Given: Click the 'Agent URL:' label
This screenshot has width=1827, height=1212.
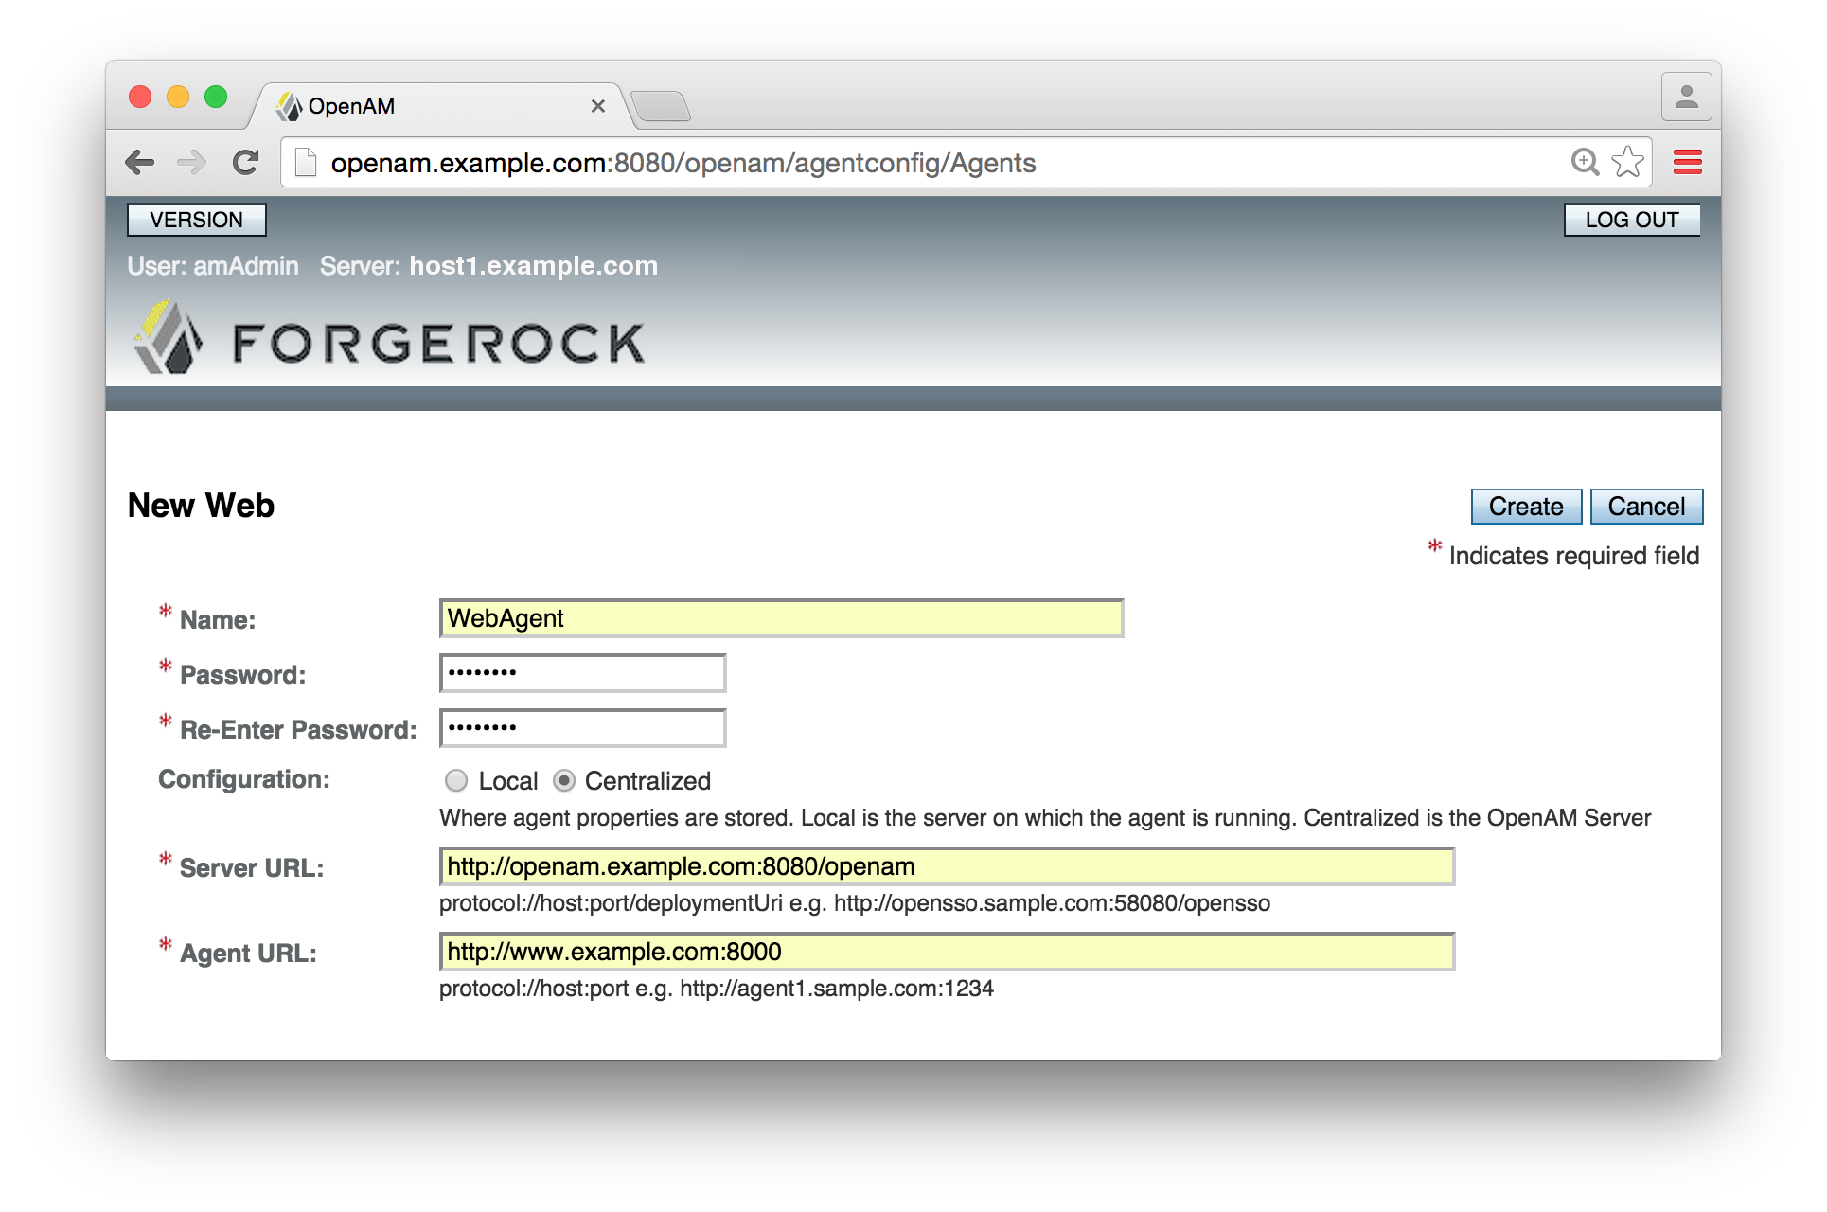Looking at the screenshot, I should (x=248, y=954).
